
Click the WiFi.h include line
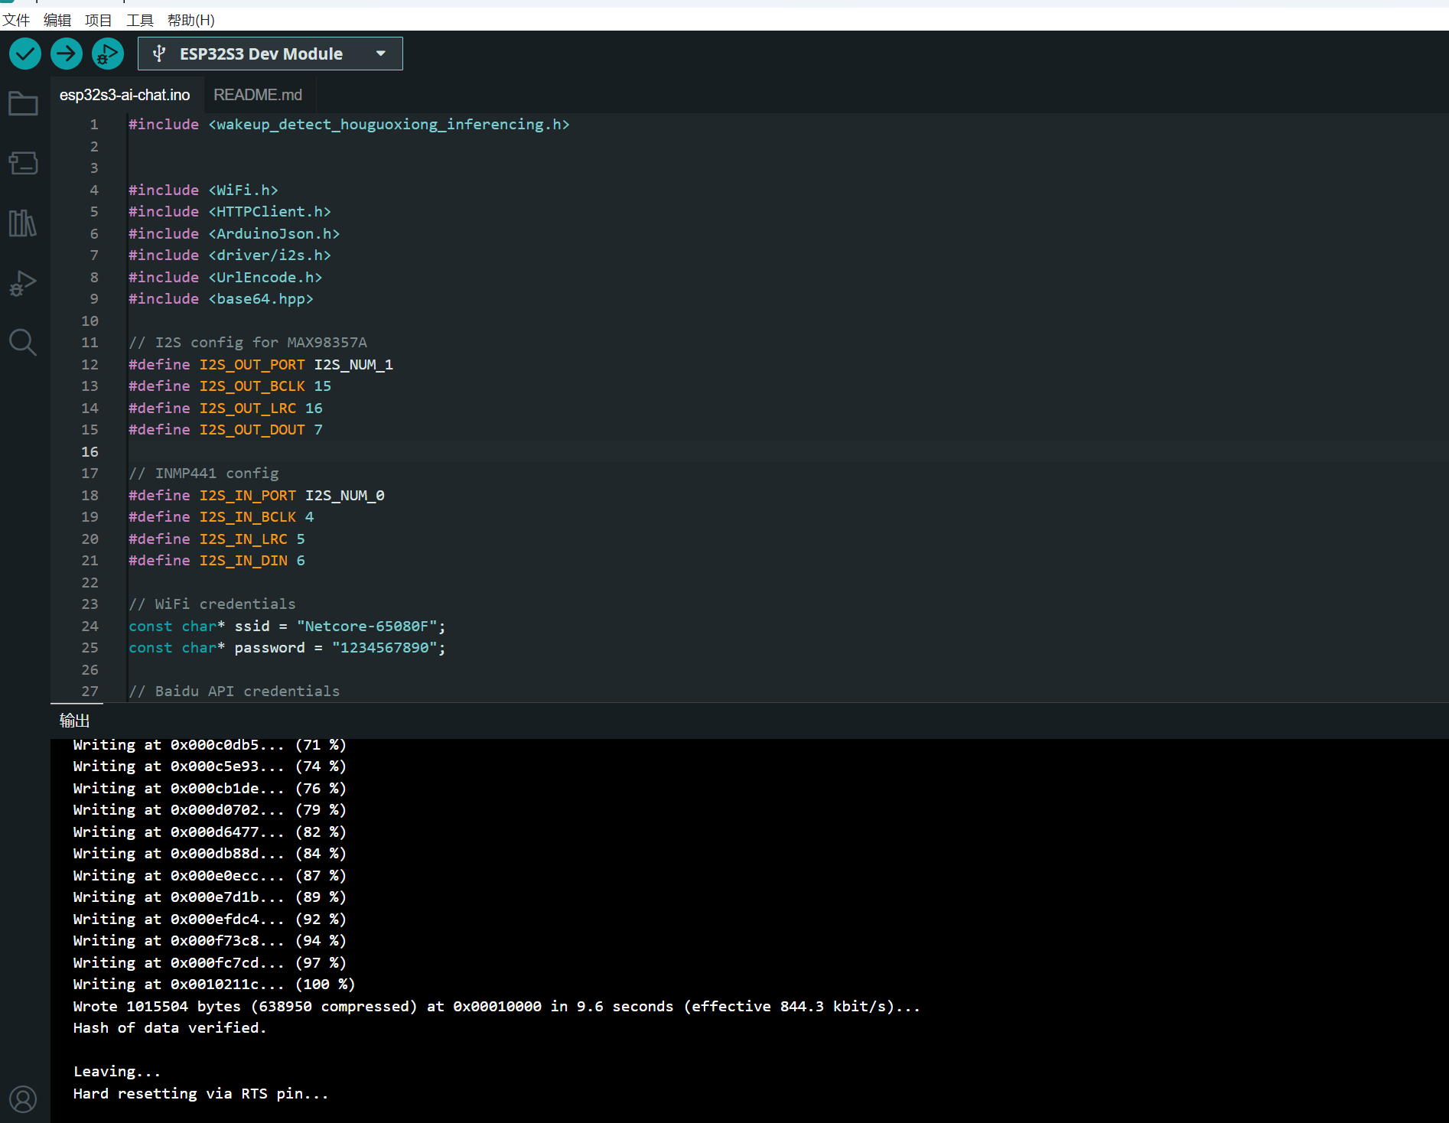tap(204, 190)
